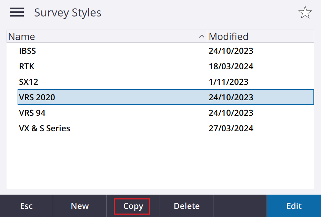Screen dimensions: 321x217
Task: Select the VRS 2020 style row
Action: [166, 97]
